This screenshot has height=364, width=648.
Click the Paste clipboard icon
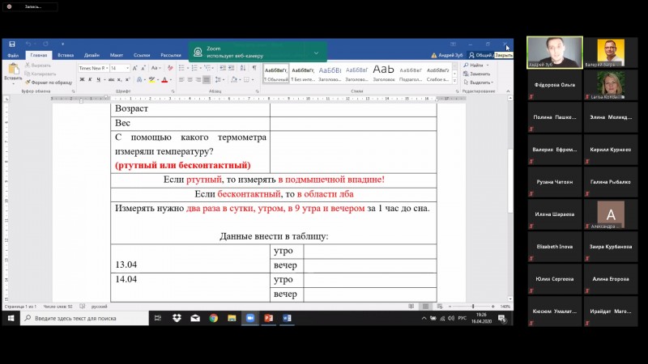click(13, 69)
